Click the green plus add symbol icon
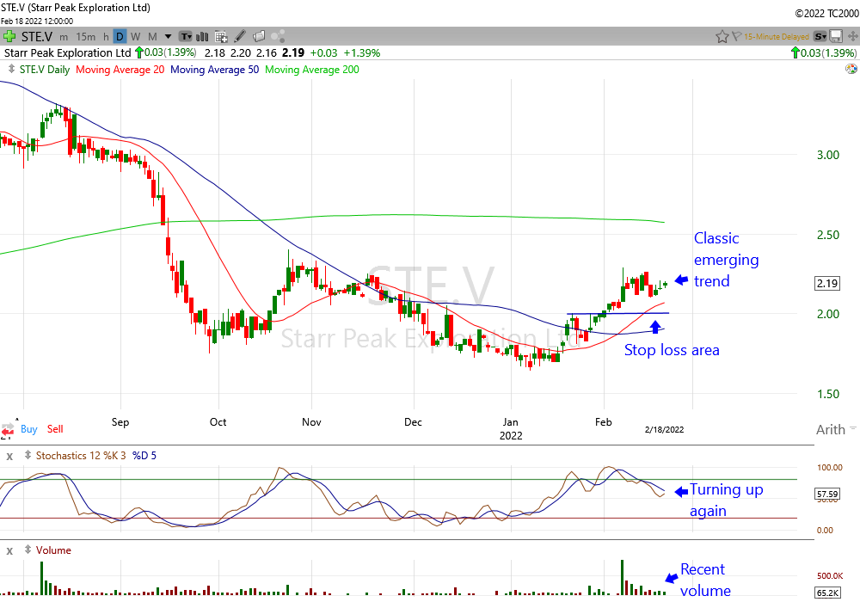The height and width of the screenshot is (602, 860). coord(9,37)
